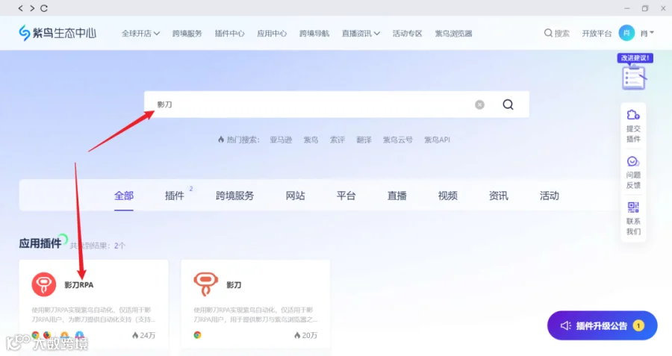Switch to the 直播 tab
The width and height of the screenshot is (672, 356).
(x=397, y=196)
